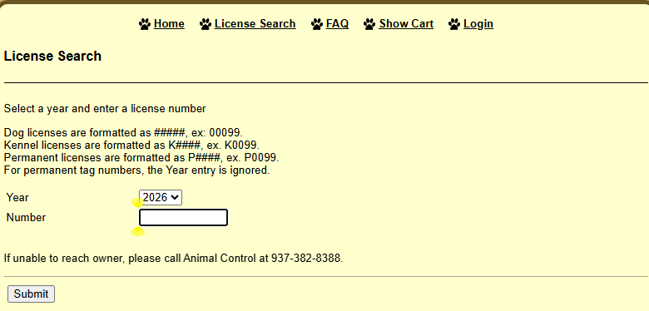Viewport: 649px width, 311px height.
Task: Click the Year field label
Action: 17,197
